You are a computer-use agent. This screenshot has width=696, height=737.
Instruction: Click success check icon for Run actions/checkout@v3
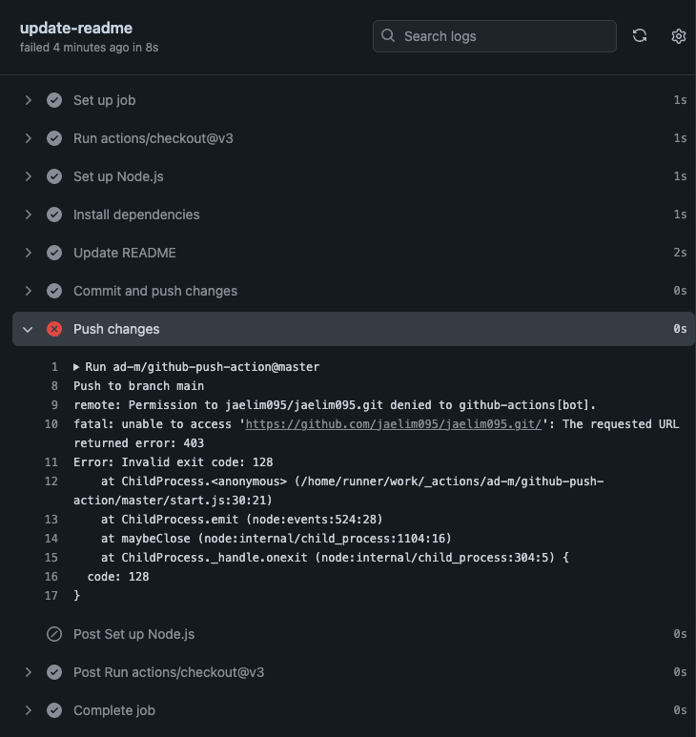(x=54, y=138)
